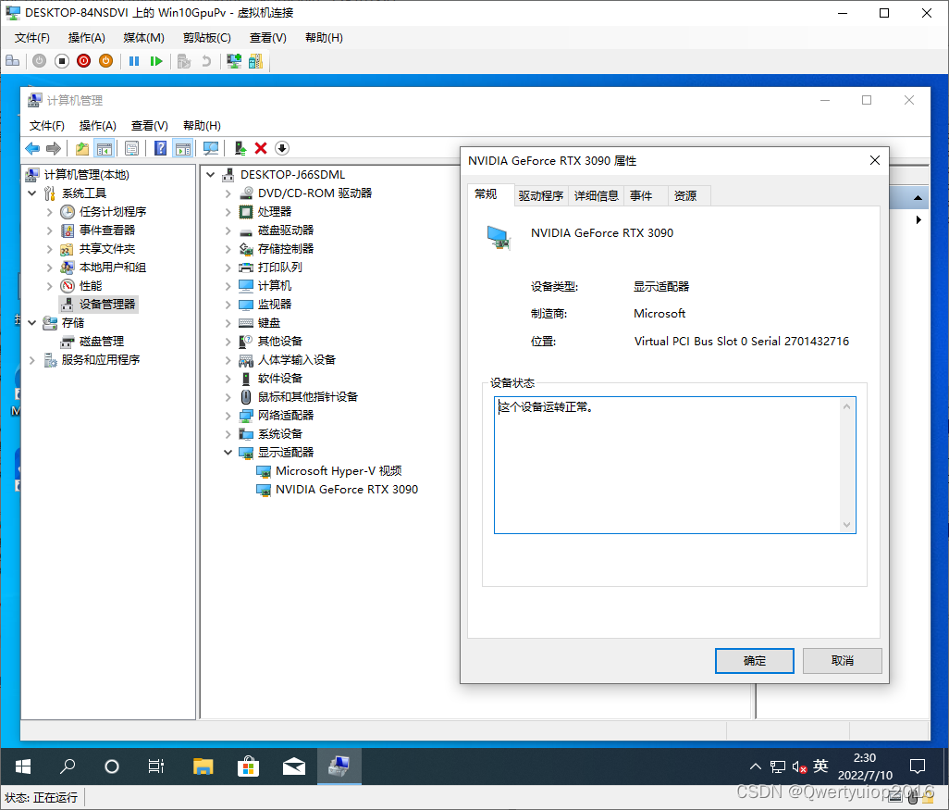This screenshot has width=949, height=810.
Task: Click the 设备状态 scrollbar up arrow
Action: (846, 406)
